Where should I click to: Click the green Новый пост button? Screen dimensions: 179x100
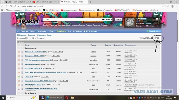click(153, 31)
